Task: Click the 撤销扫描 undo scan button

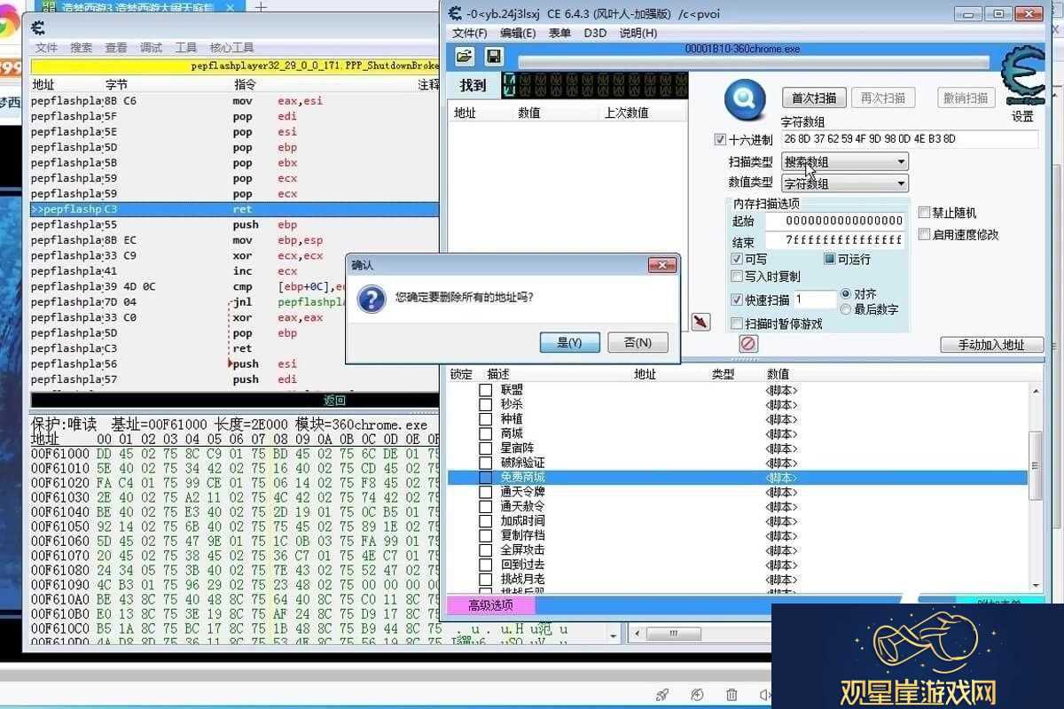Action: click(966, 97)
